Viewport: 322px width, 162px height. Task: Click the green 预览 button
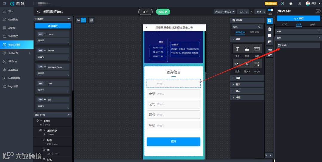[x=163, y=12]
